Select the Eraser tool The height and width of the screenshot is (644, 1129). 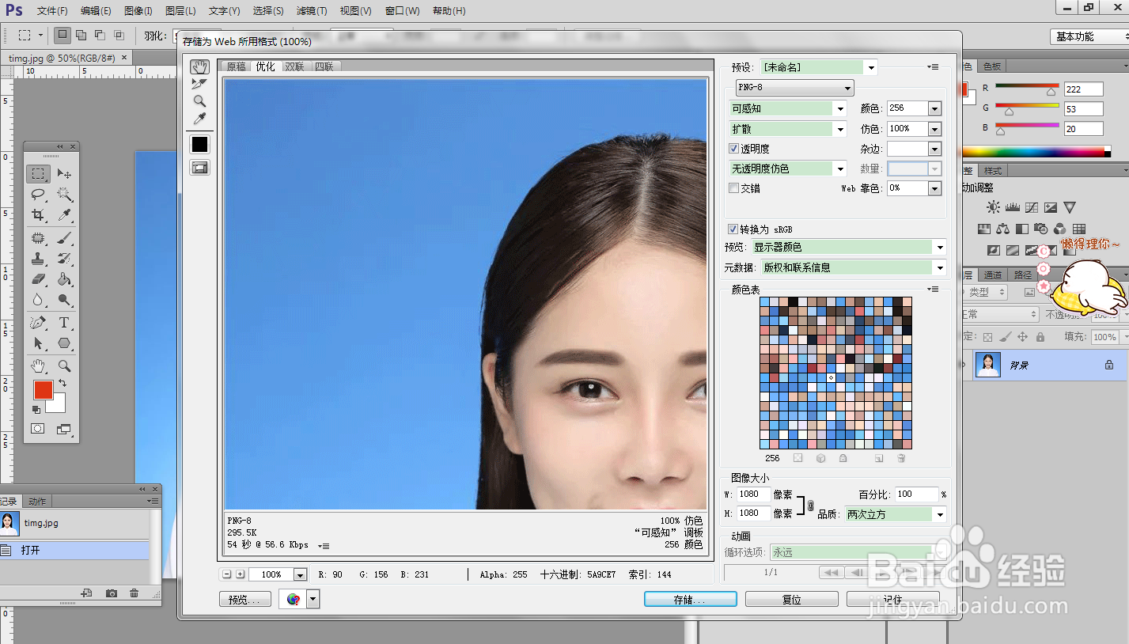point(37,279)
